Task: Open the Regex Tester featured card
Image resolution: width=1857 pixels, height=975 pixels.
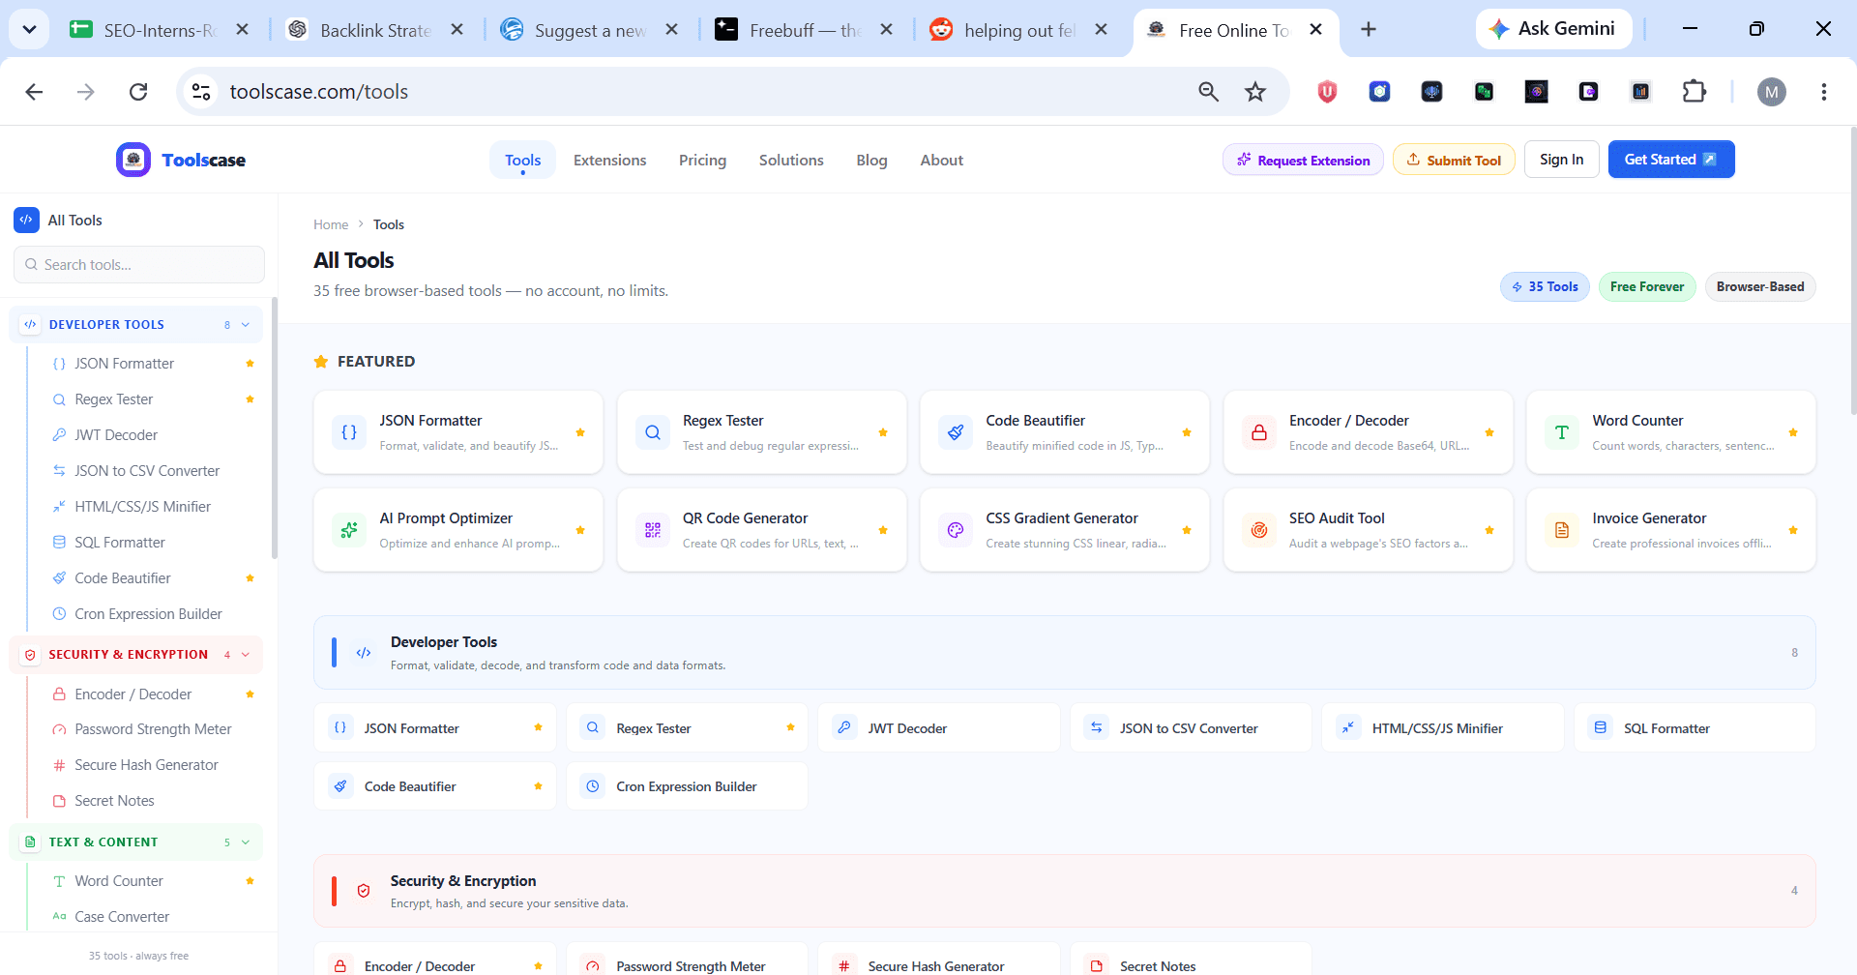Action: coord(761,432)
